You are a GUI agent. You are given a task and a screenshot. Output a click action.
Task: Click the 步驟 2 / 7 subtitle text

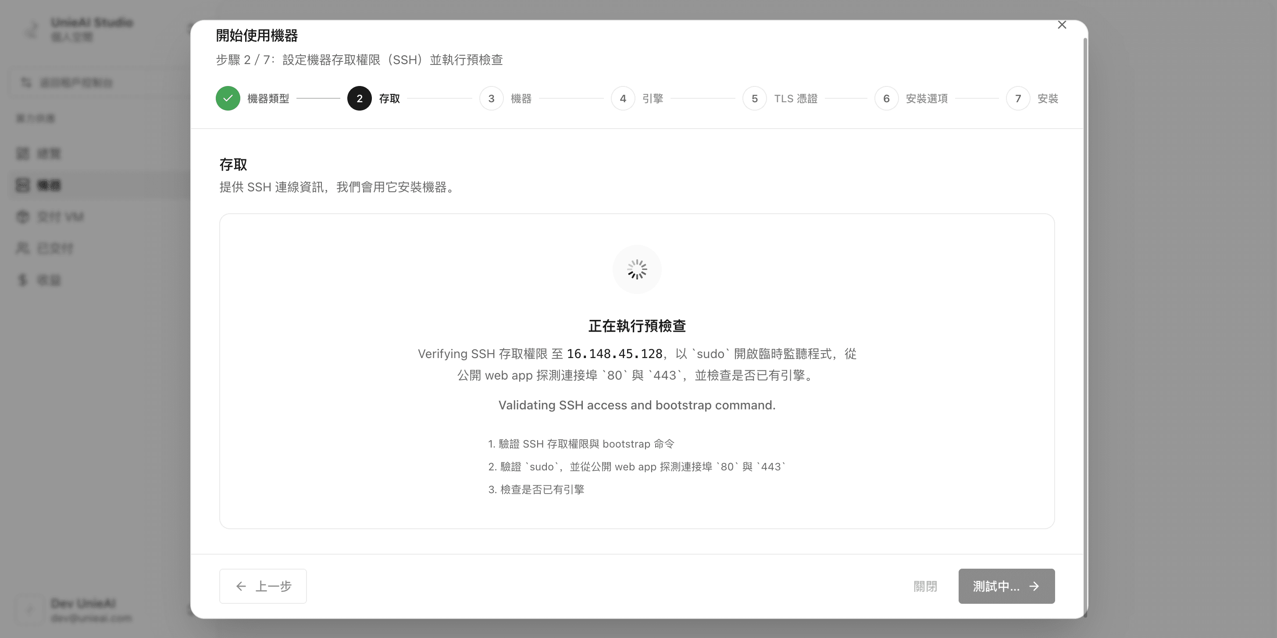(x=360, y=60)
